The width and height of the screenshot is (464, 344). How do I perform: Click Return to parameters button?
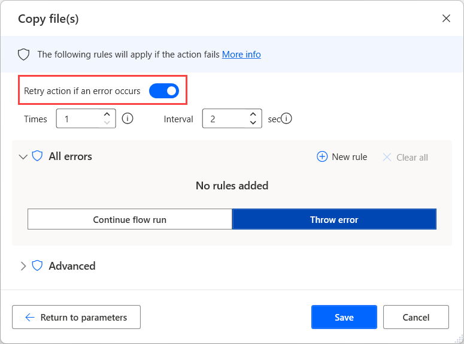(77, 317)
